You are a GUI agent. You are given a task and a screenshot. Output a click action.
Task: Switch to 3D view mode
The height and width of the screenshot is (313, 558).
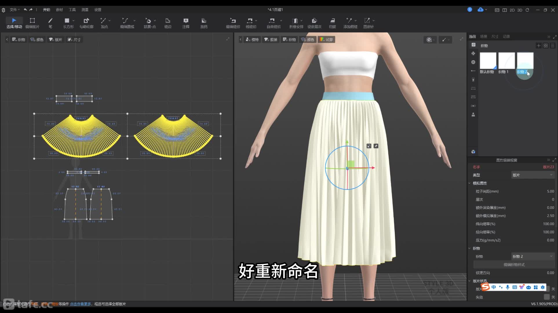pyautogui.click(x=520, y=10)
